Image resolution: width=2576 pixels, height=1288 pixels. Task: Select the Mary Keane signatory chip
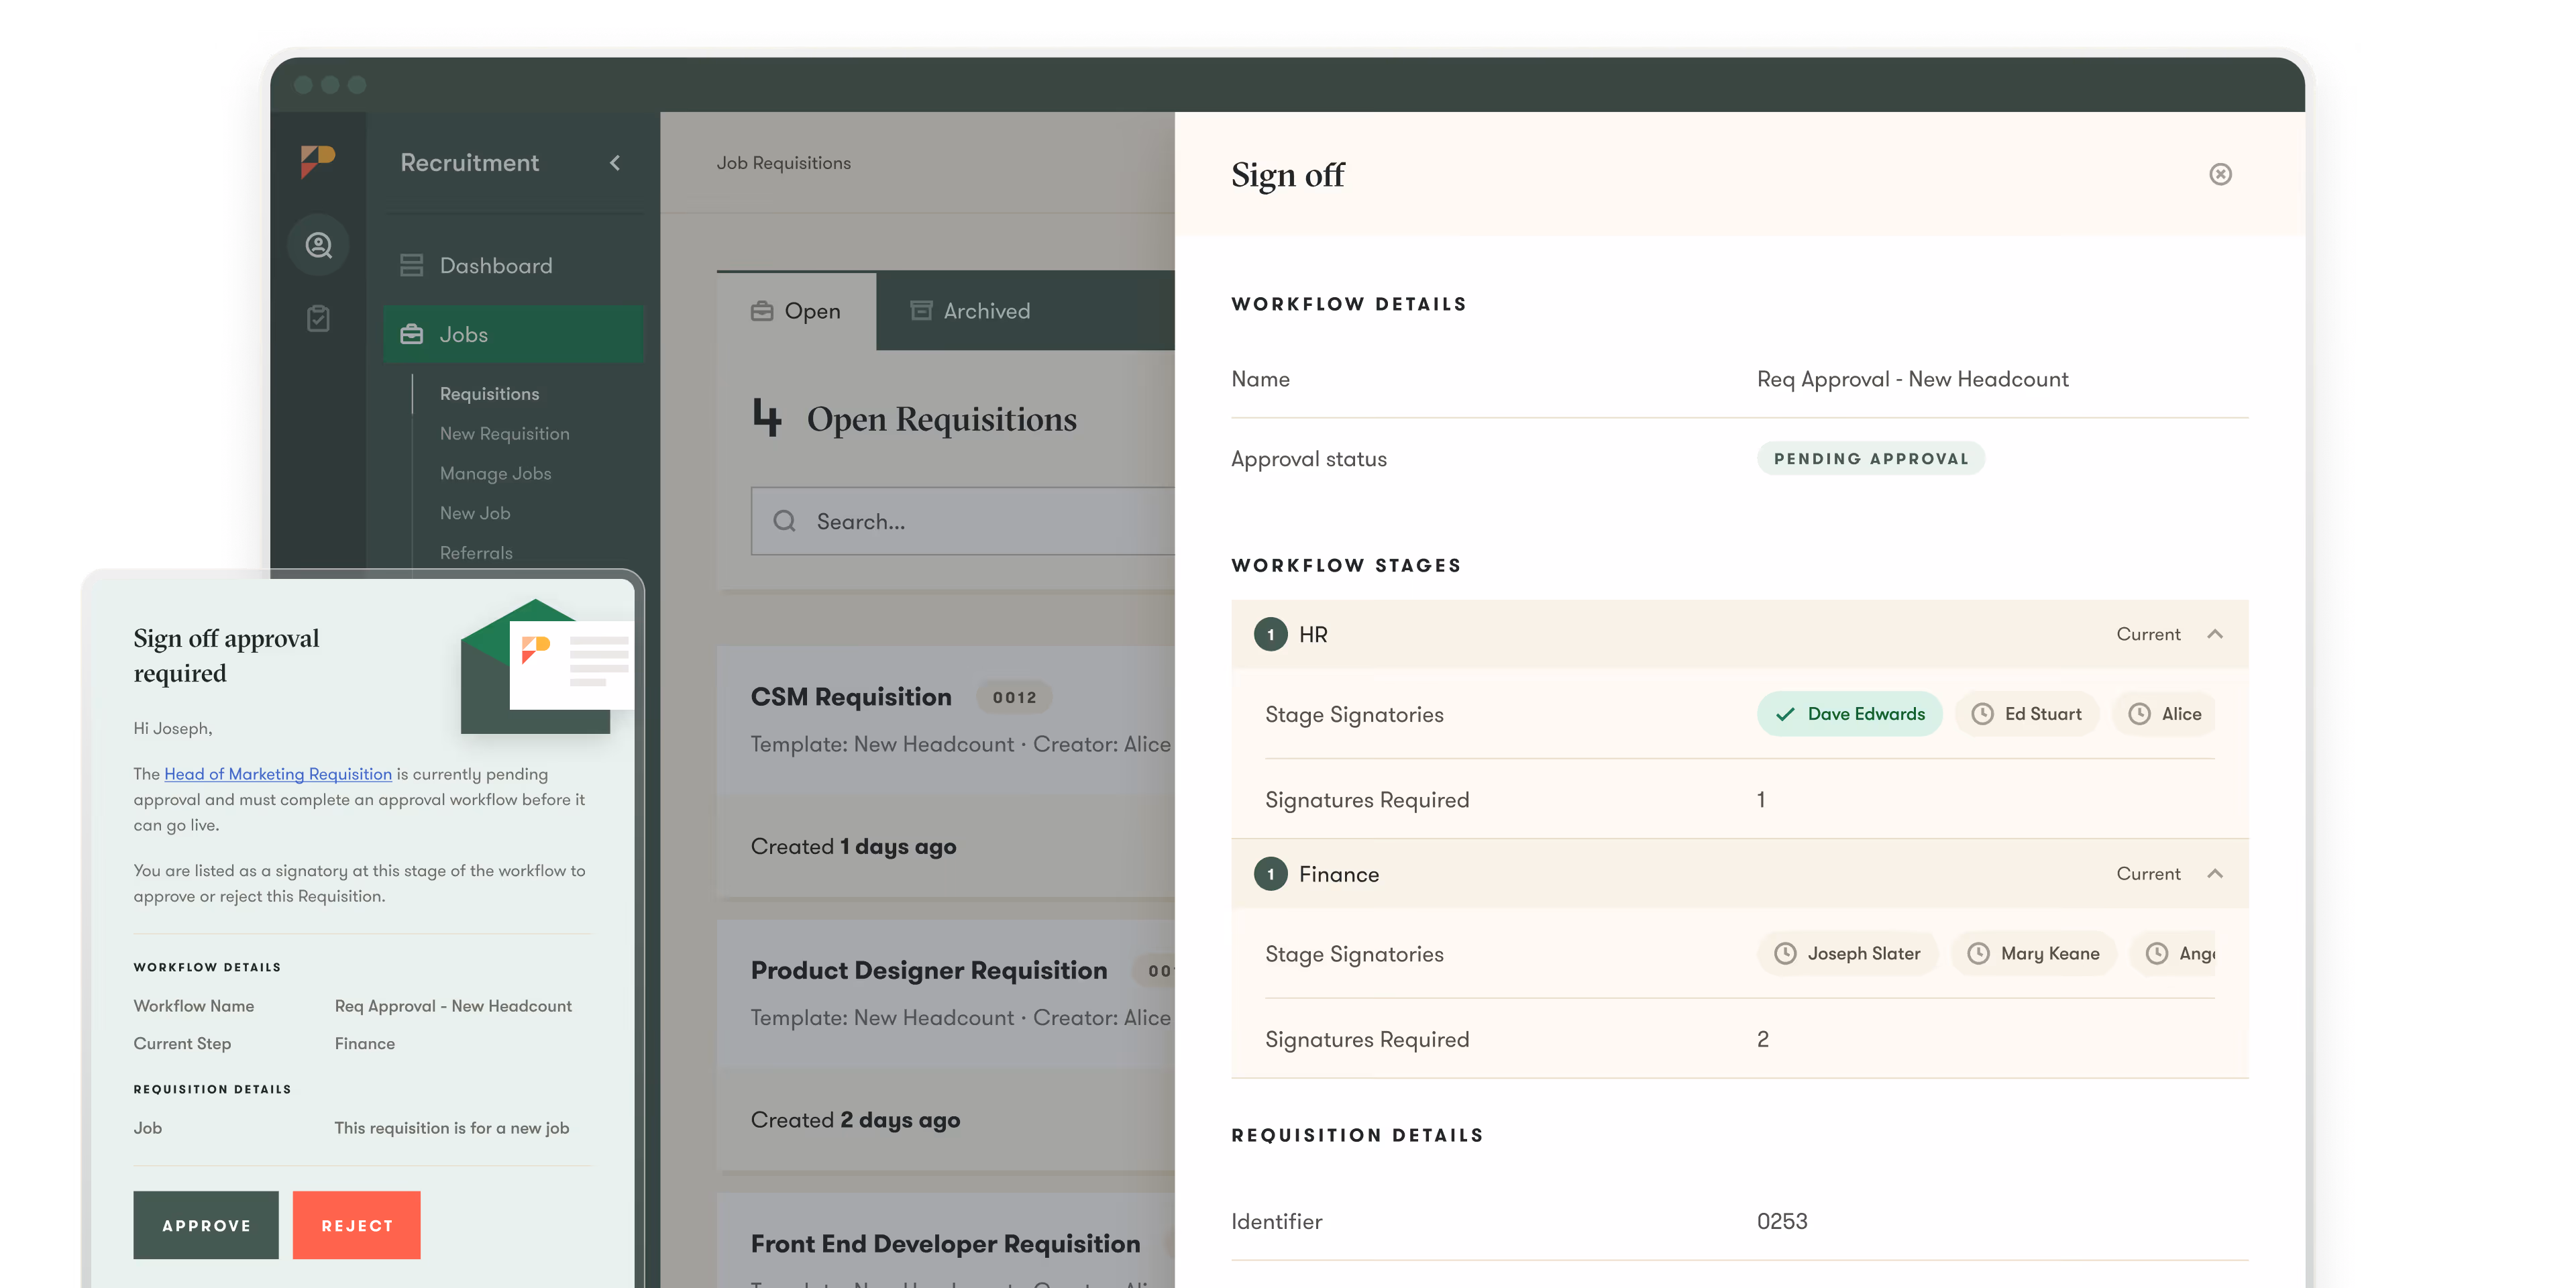2033,953
